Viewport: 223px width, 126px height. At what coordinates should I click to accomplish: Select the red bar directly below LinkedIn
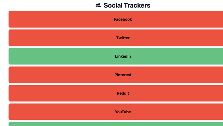tap(116, 75)
